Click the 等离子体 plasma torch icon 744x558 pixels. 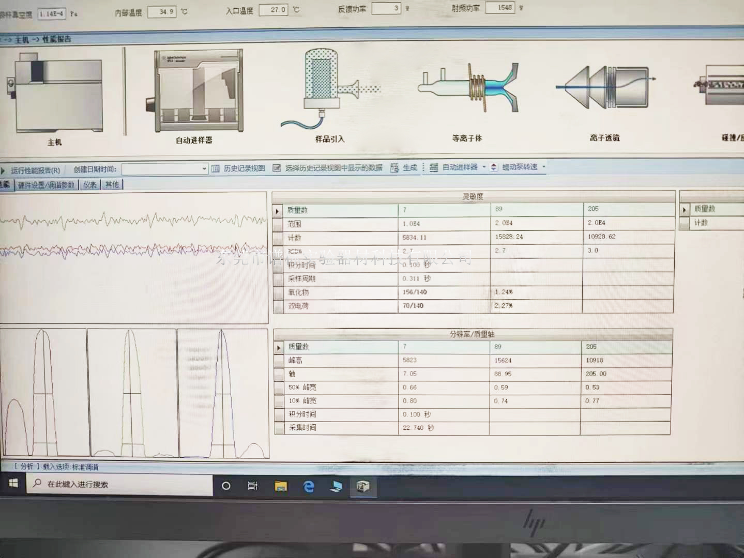coord(468,88)
